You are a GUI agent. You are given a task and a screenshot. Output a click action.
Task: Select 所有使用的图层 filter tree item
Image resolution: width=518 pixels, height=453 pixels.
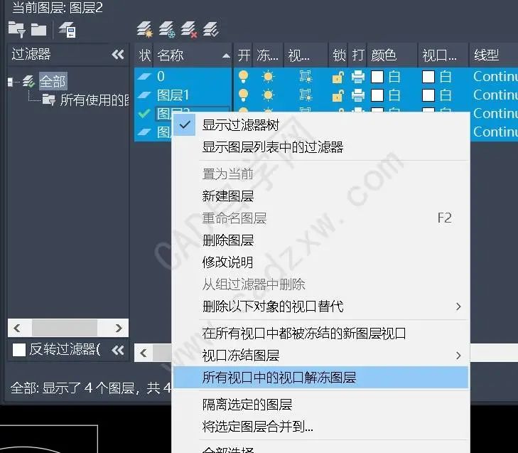tap(95, 100)
